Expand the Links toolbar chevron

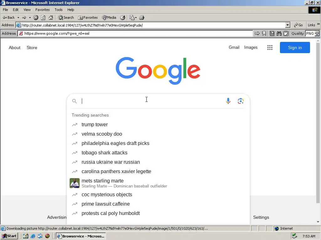point(318,24)
